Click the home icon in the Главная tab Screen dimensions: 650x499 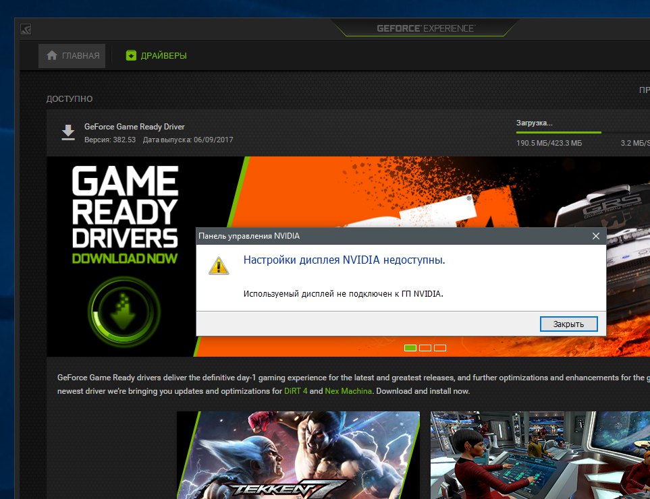click(51, 56)
